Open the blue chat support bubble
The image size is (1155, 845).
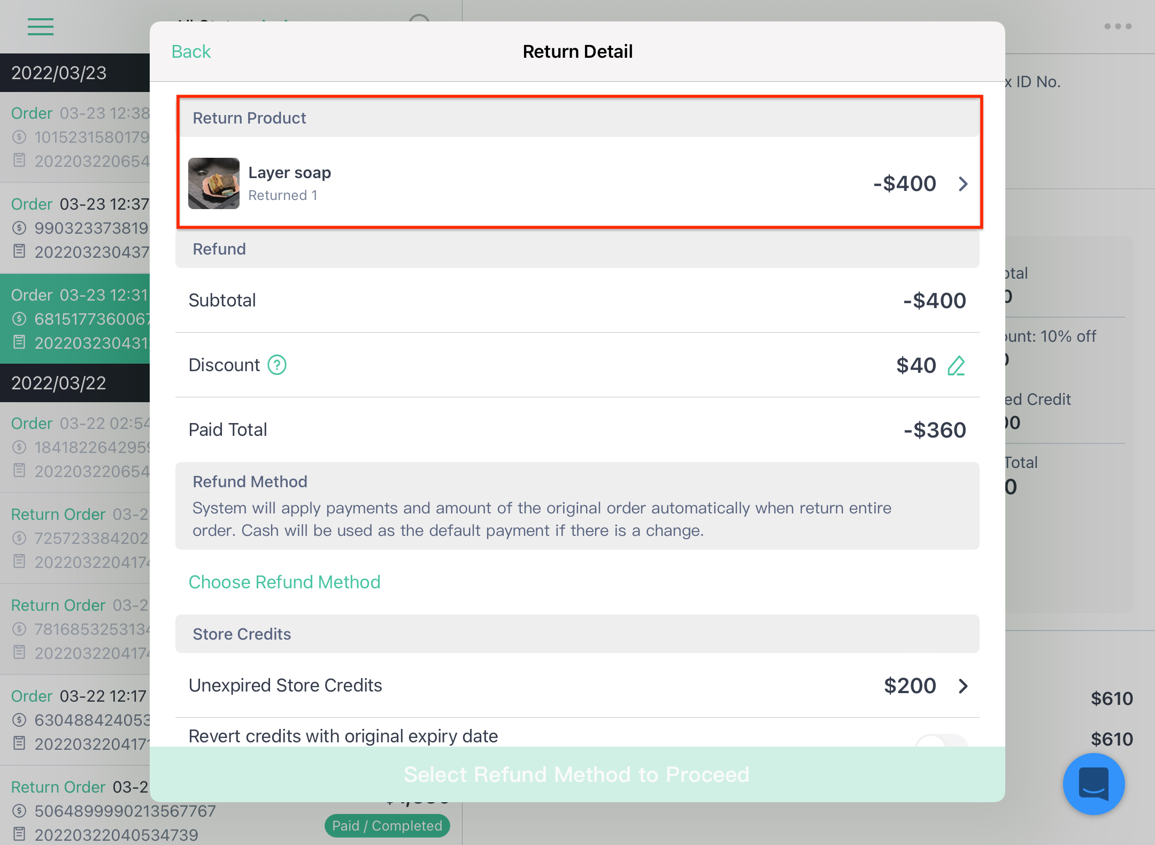[1094, 783]
